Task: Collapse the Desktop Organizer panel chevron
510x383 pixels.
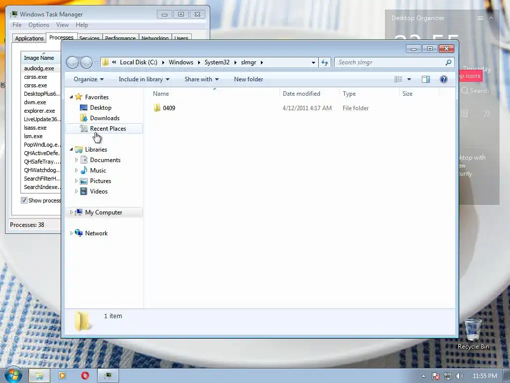Action: (491, 18)
